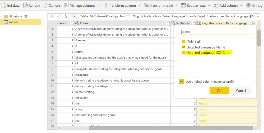Open the Options icon
This screenshot has width=264, height=133.
click(x=45, y=5)
